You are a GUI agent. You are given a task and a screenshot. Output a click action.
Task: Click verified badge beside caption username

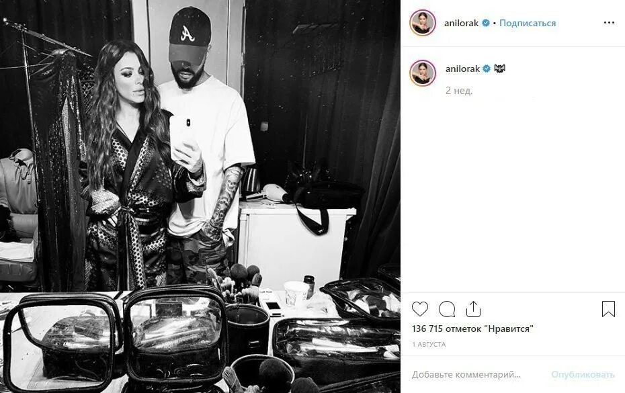(x=487, y=69)
